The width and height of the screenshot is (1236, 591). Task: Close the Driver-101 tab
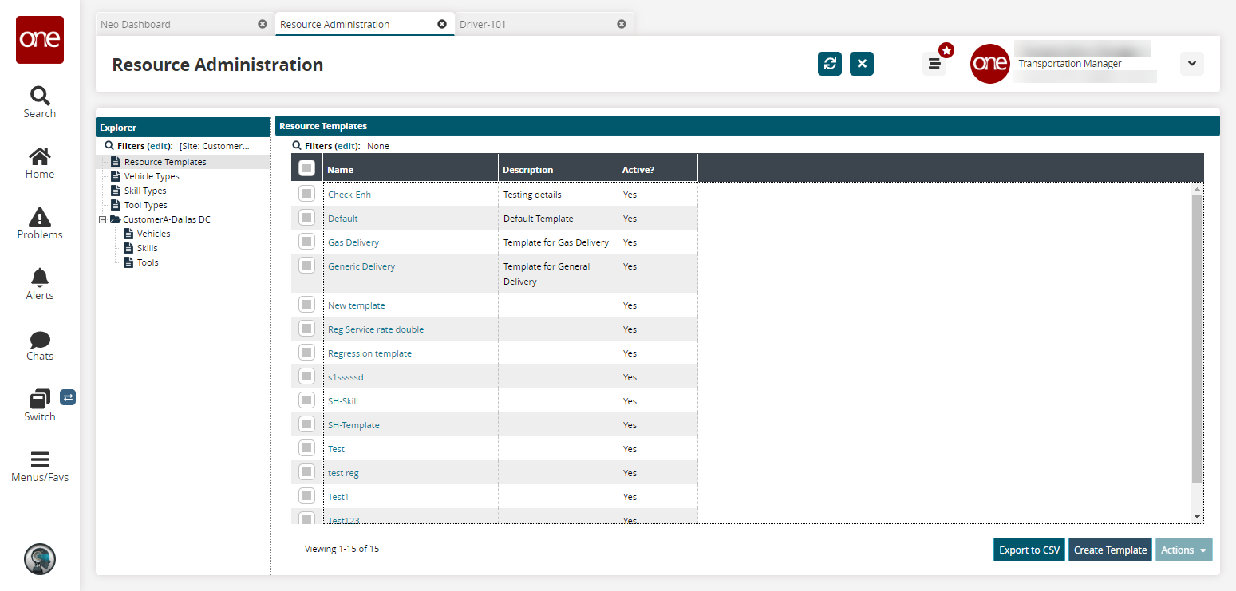click(622, 24)
